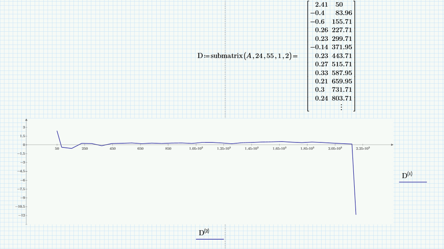Viewport: 444px width, 249px height.
Task: Click the x-axis tick label 850
Action: 168,148
